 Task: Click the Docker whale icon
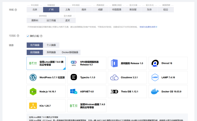[155, 92]
